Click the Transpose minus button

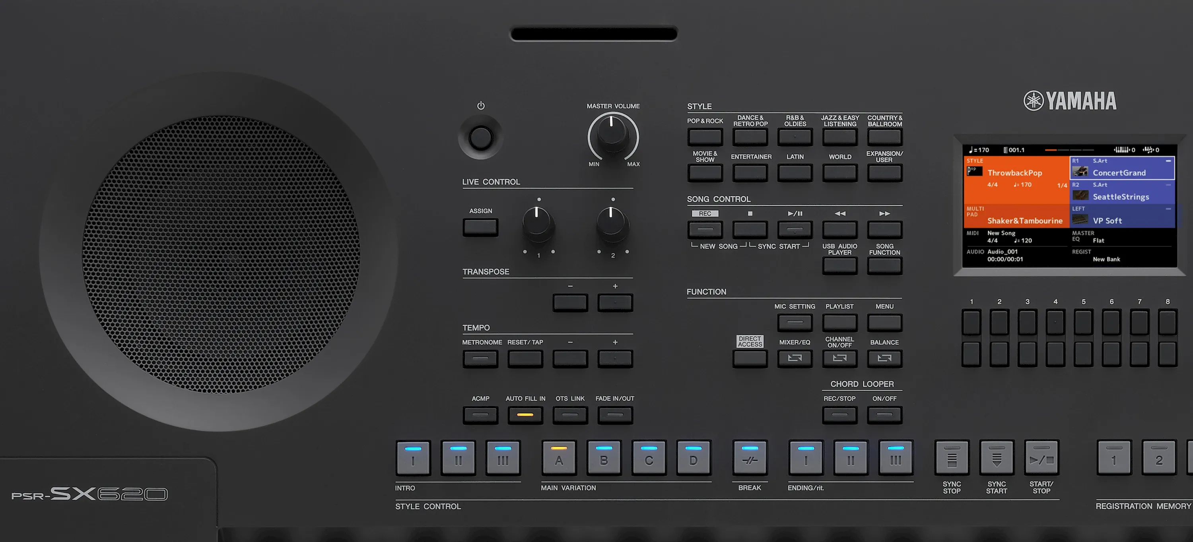(570, 303)
